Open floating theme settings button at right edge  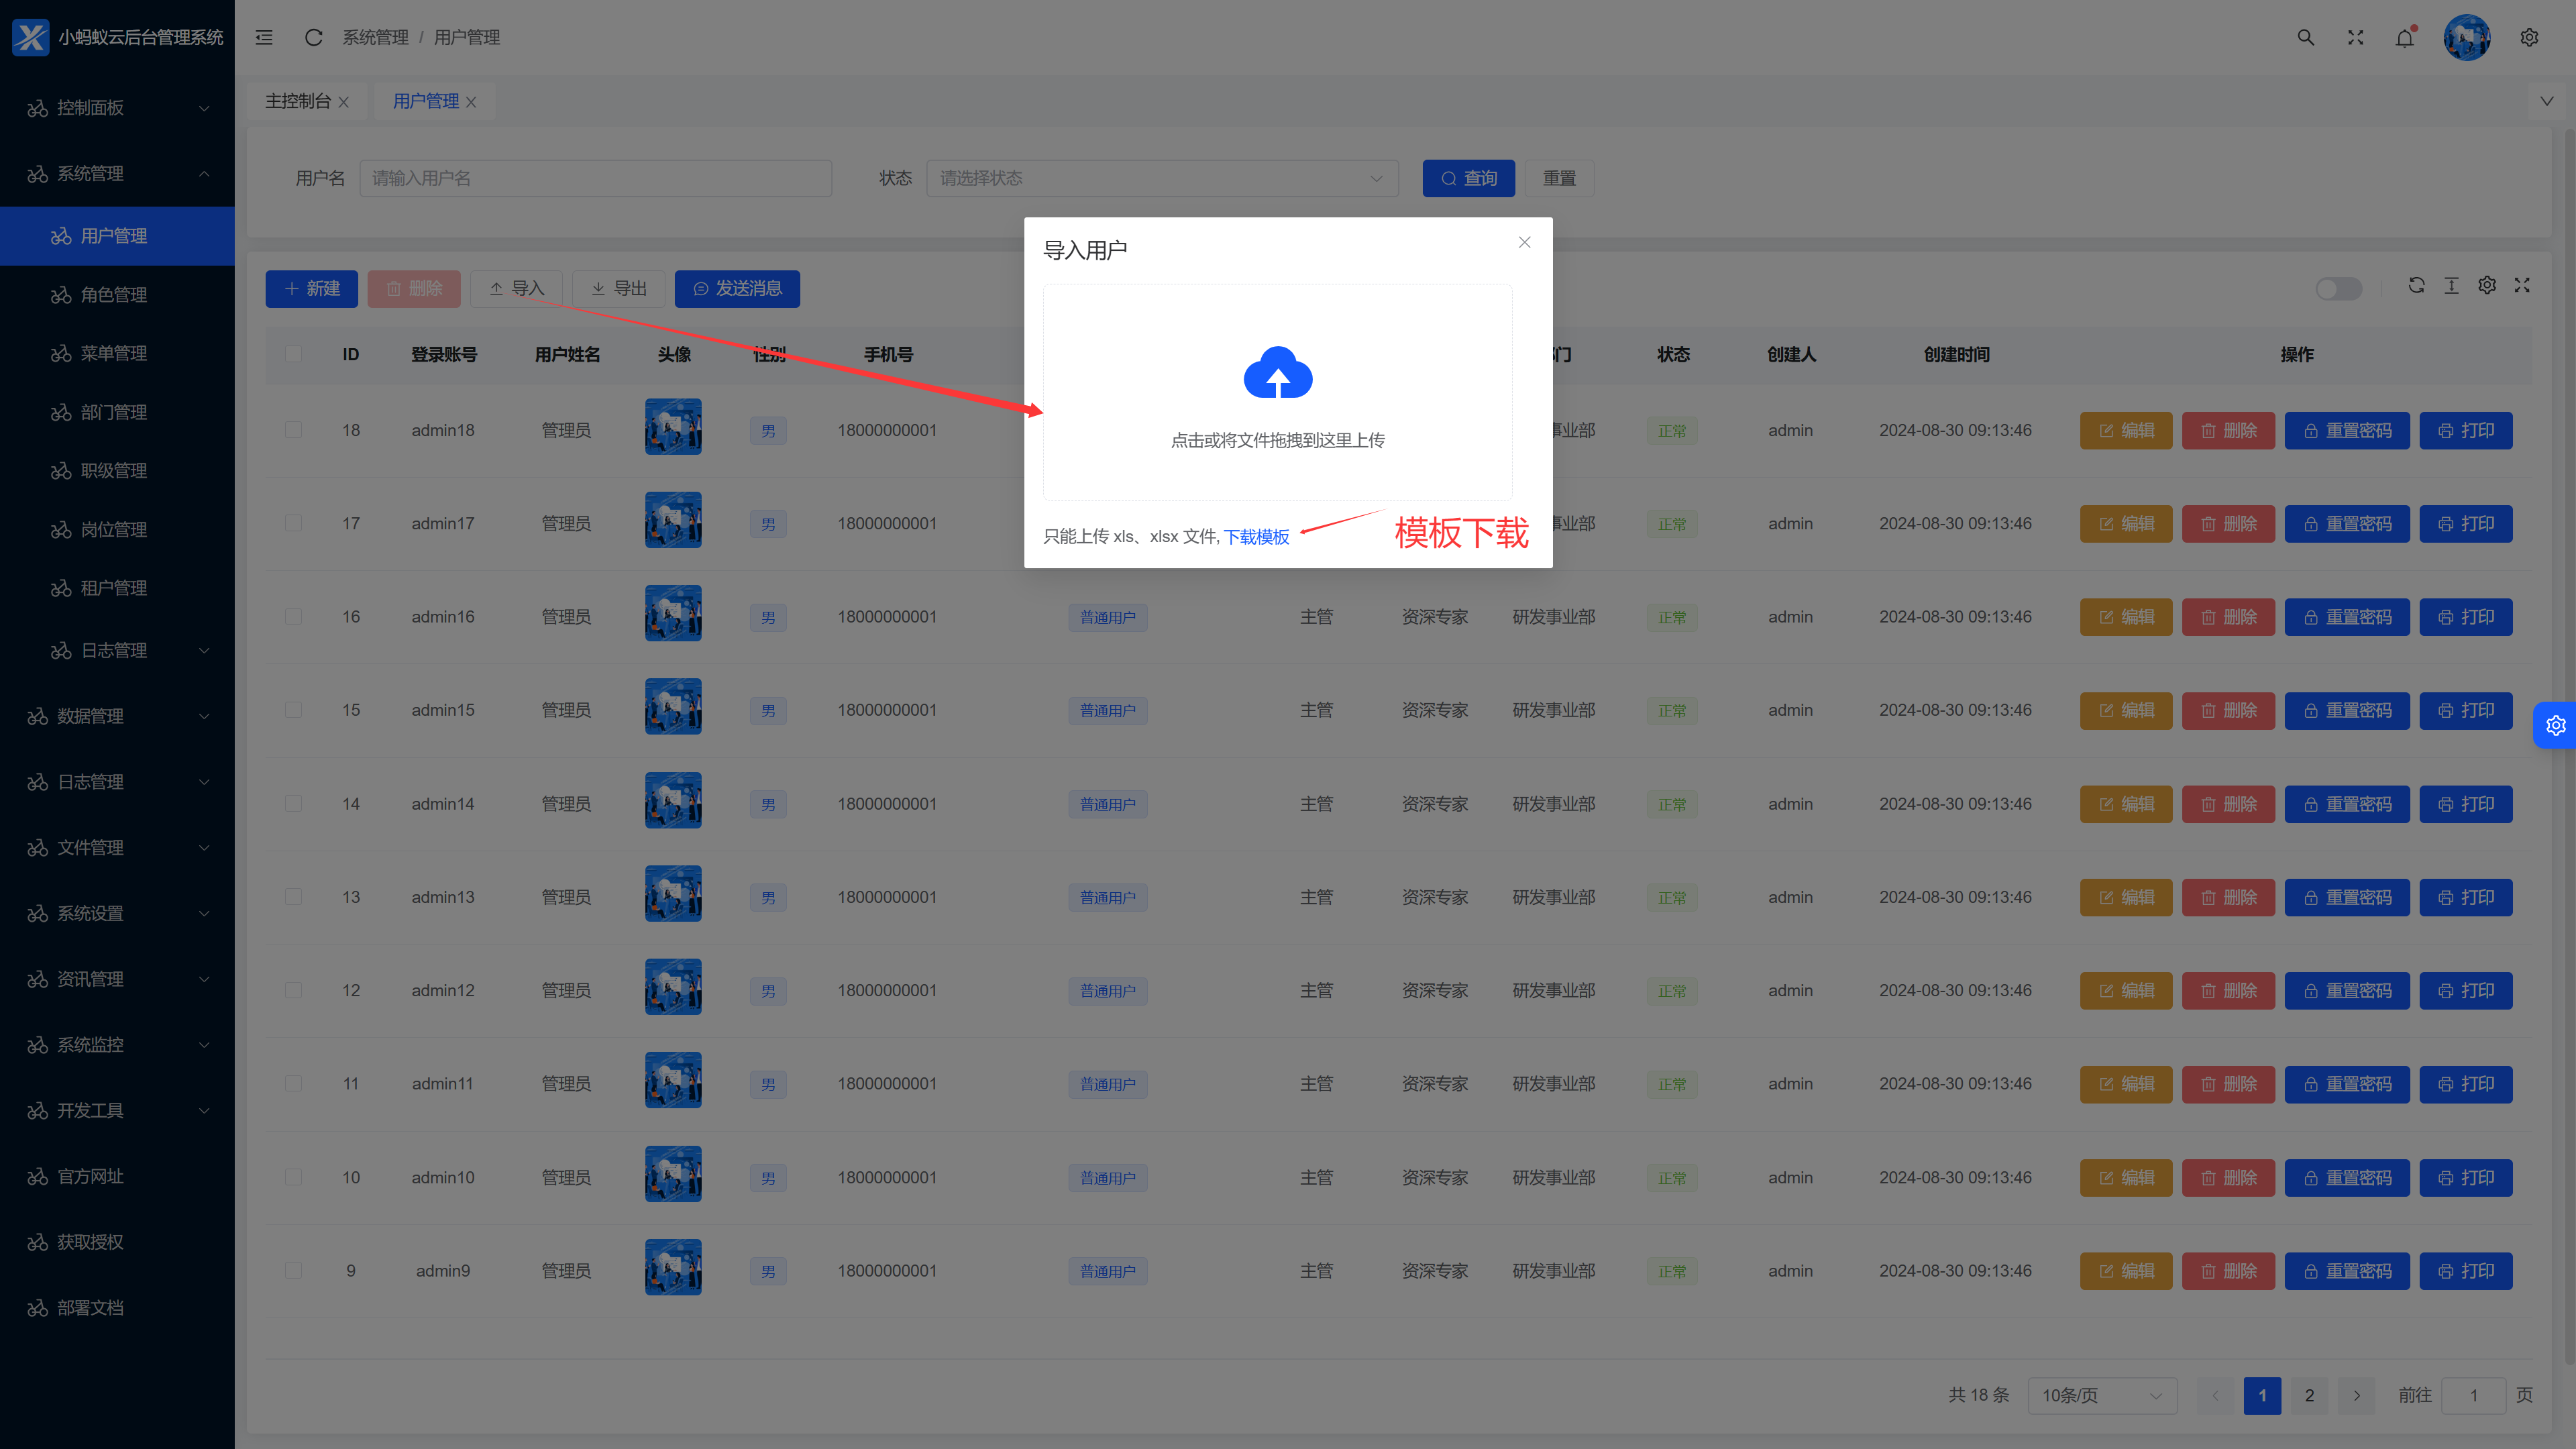coord(2555,725)
